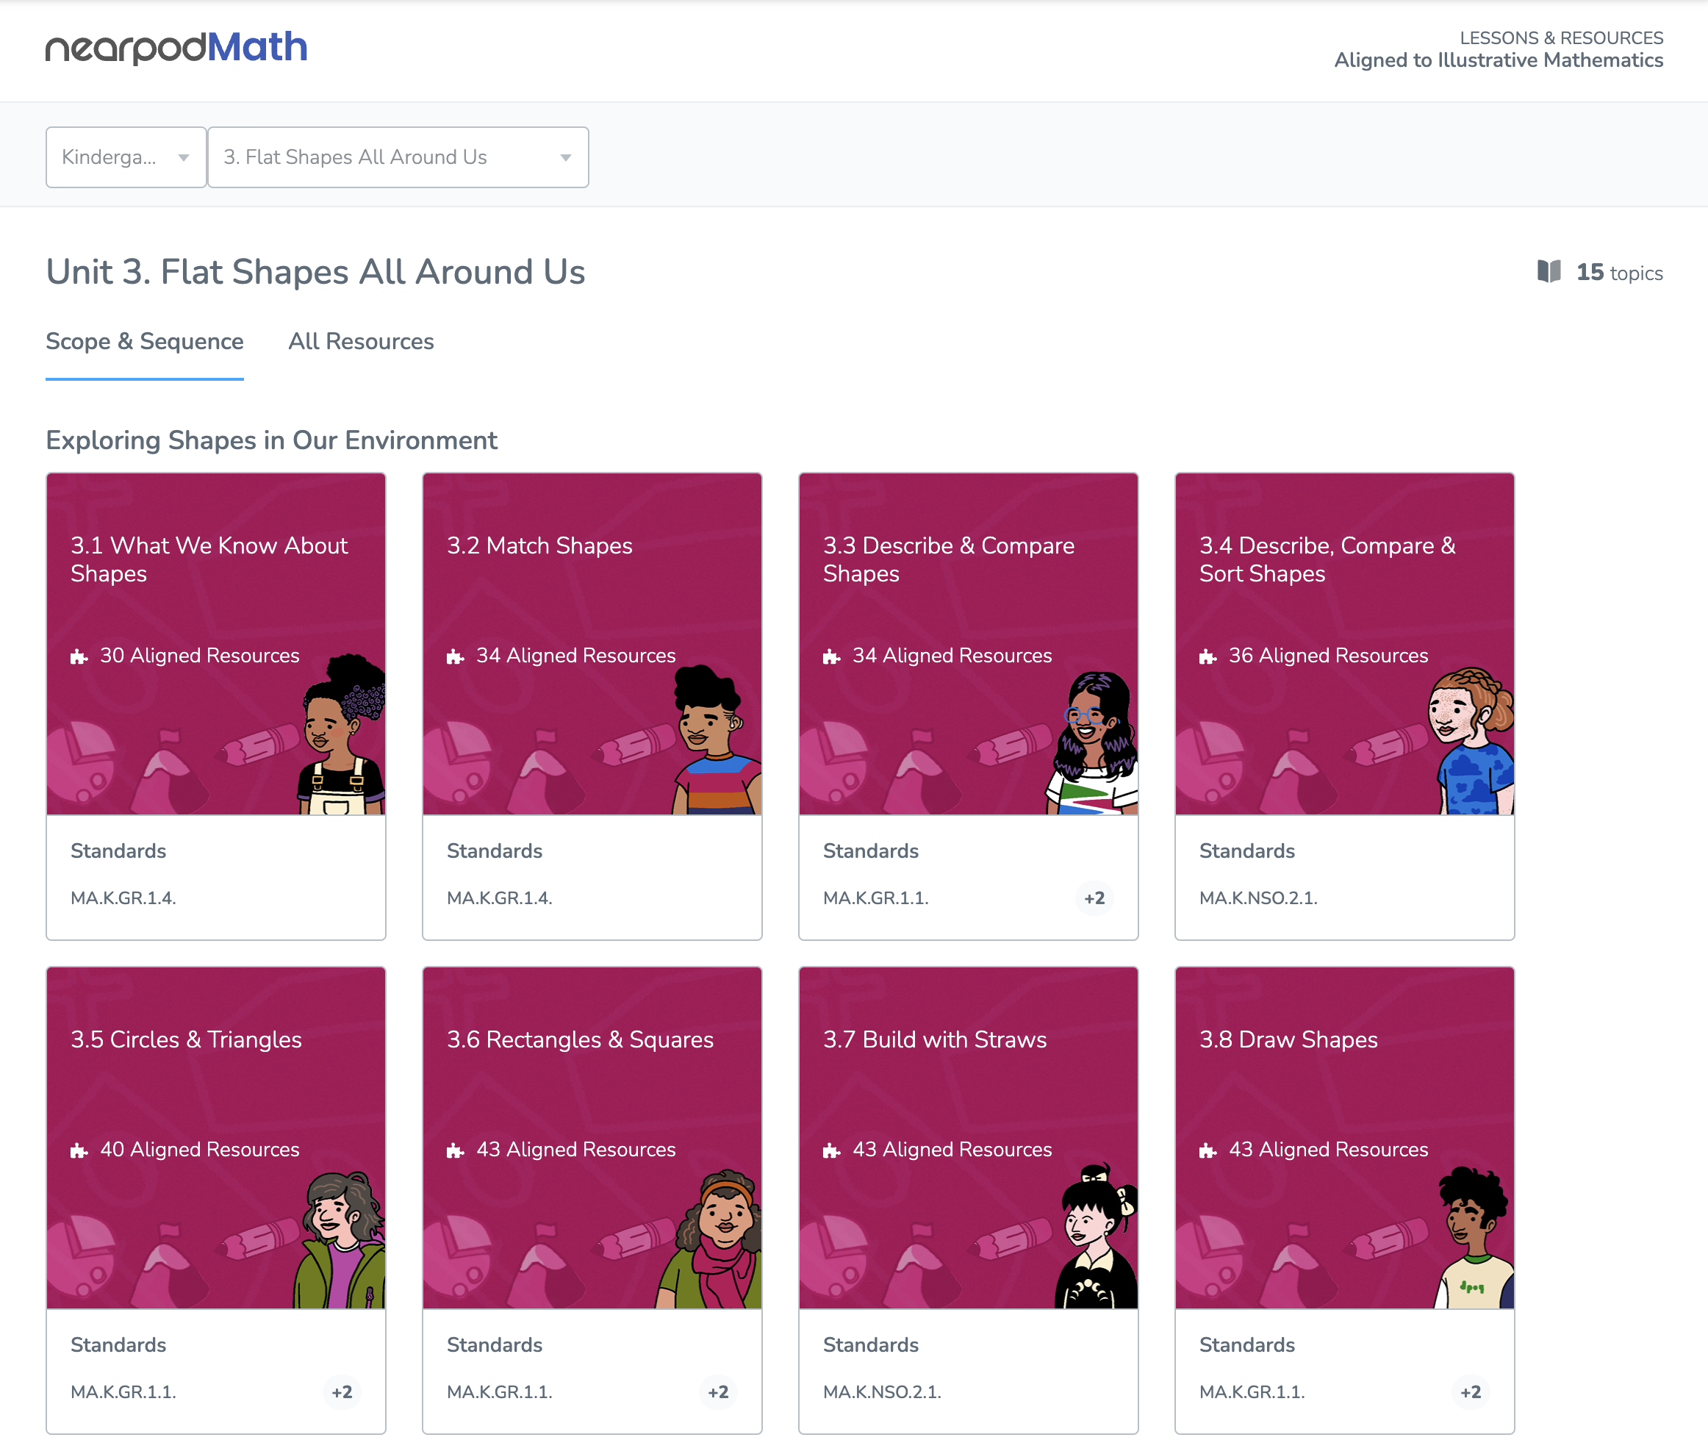Click standard MA.K.GR.1.1. under 3.6 card

click(499, 1392)
